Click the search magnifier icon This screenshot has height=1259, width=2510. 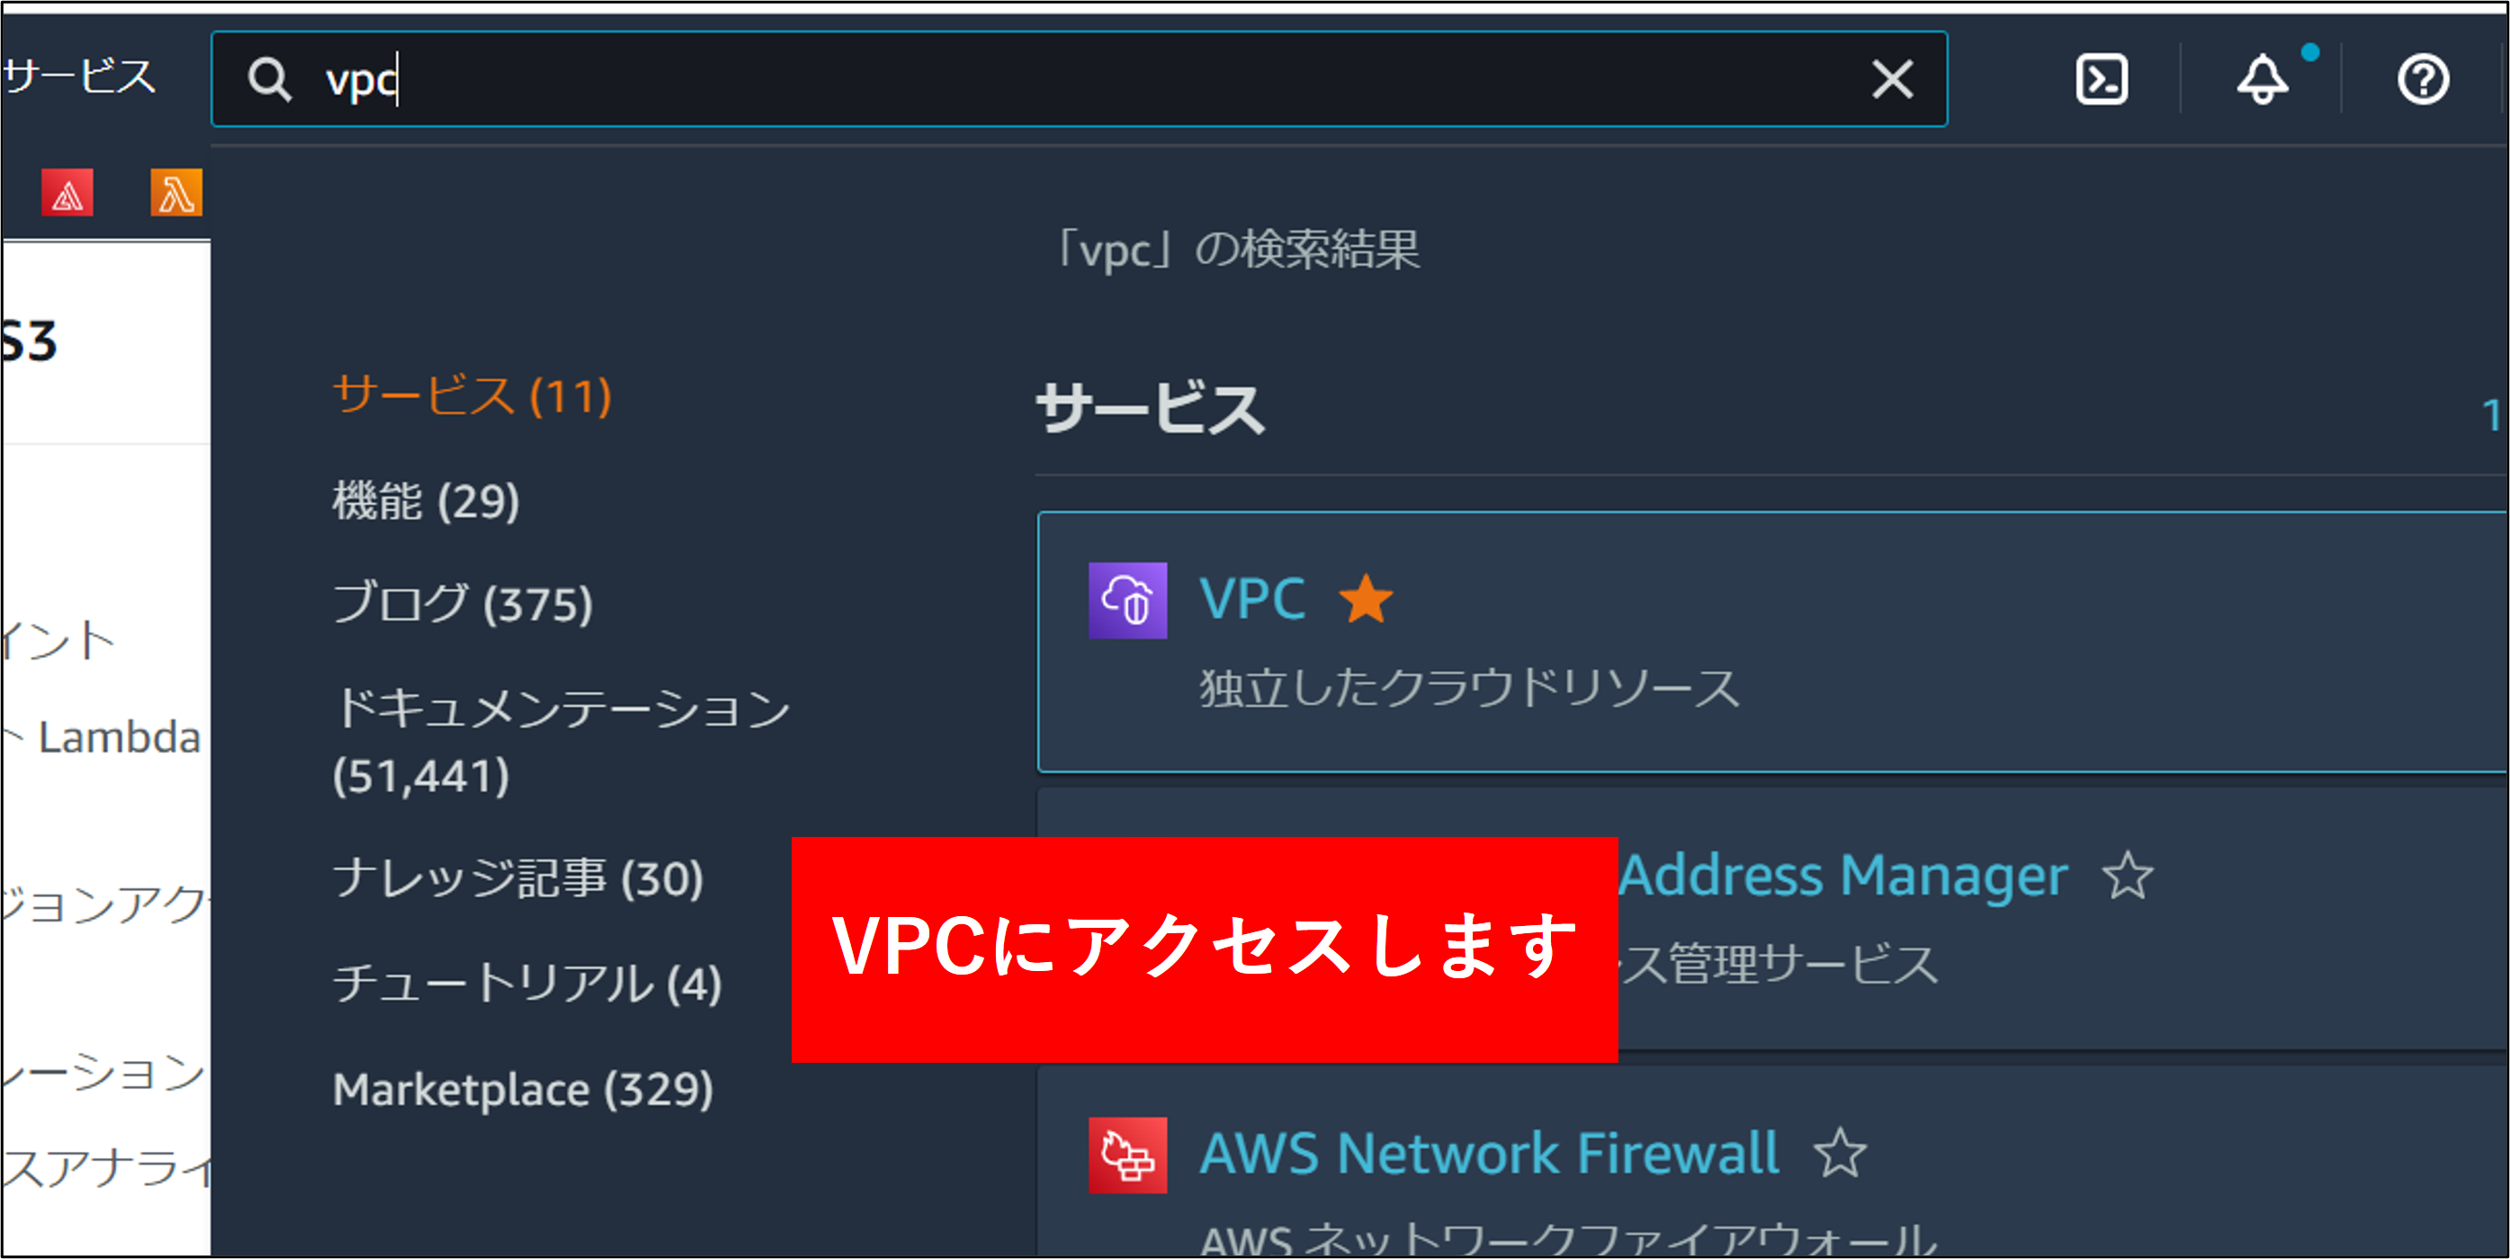coord(270,79)
